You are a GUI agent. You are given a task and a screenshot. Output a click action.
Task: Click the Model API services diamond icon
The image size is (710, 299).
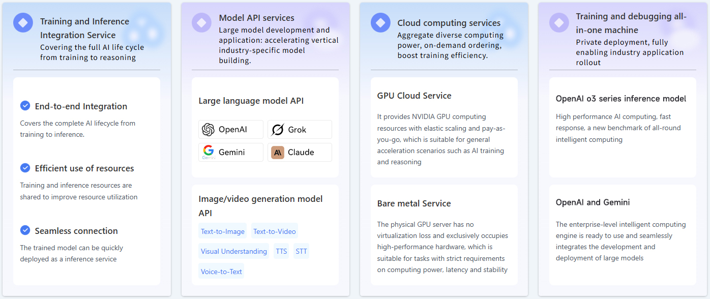[x=201, y=23]
